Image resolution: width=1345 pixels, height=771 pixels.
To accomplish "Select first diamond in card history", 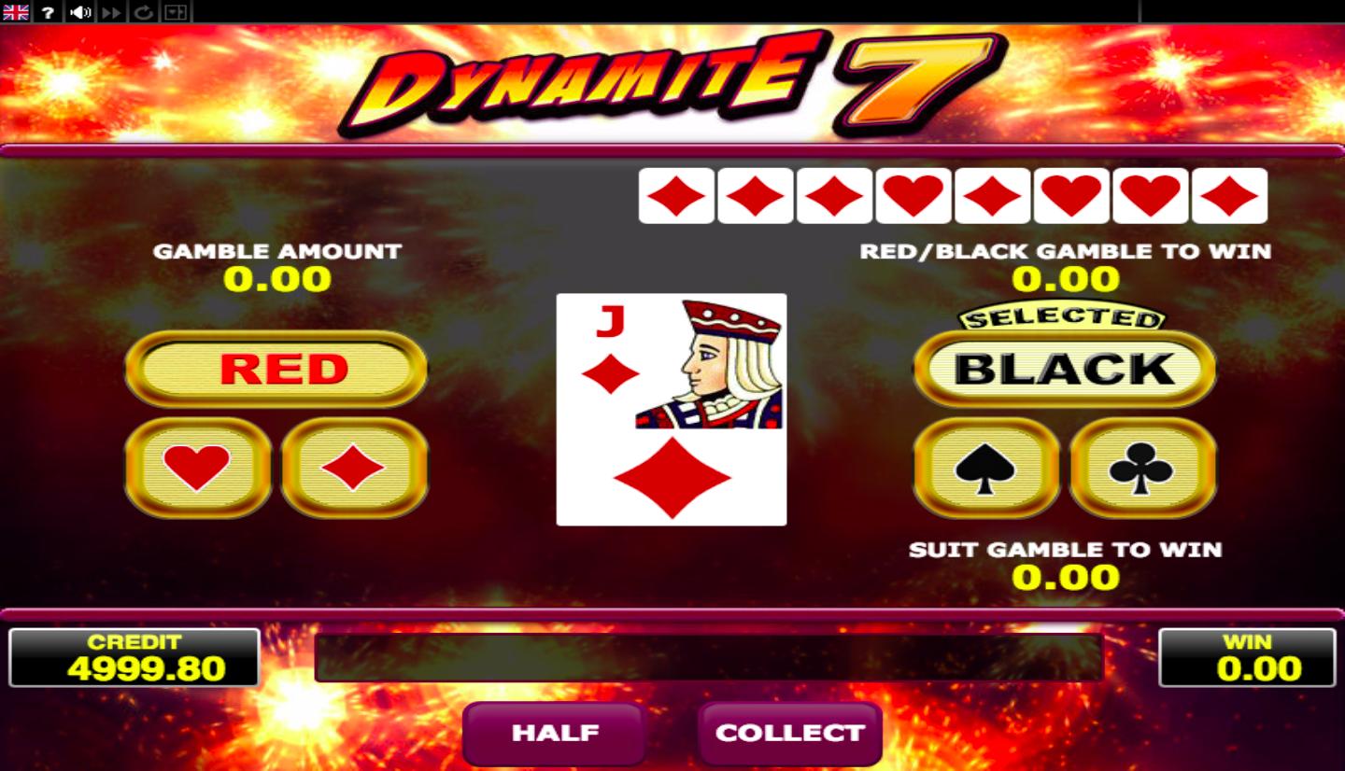I will click(x=676, y=196).
